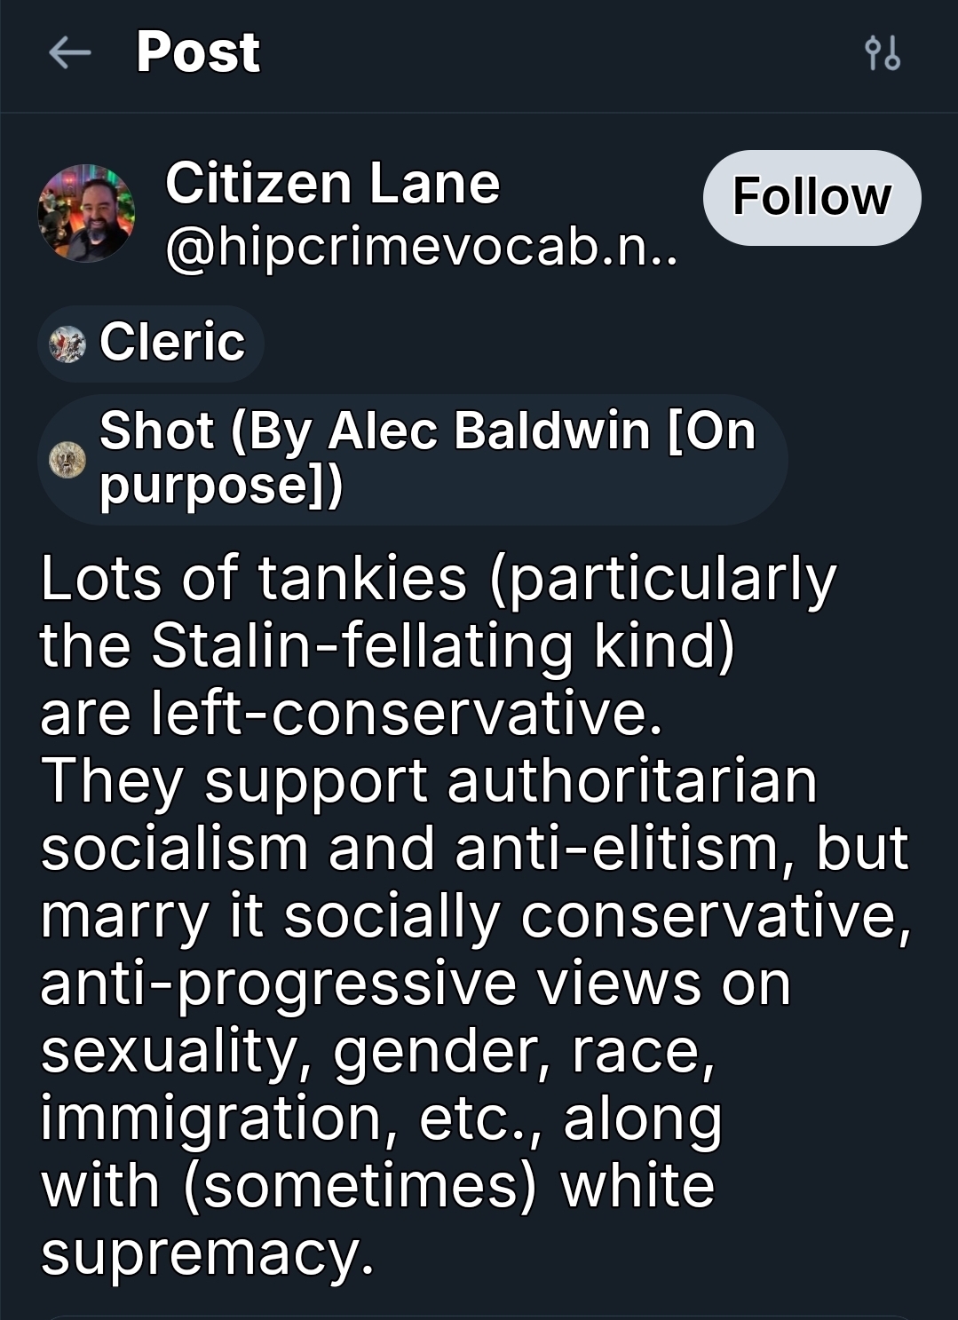Click the Cleric label's small icon
Screen dimensions: 958x1320
(67, 344)
